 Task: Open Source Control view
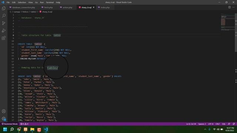click(x=4, y=23)
